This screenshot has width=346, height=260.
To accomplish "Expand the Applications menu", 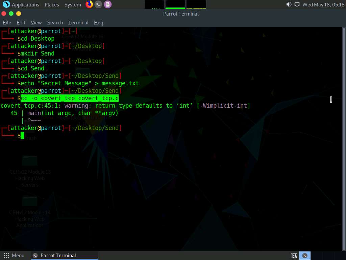I will (25, 5).
